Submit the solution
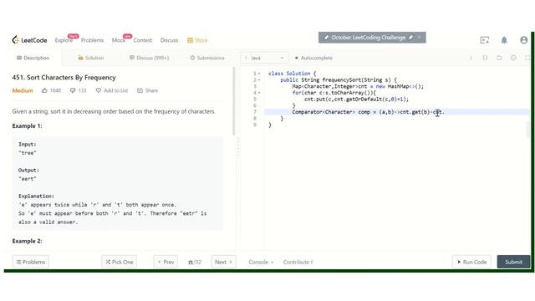535x301 pixels. (x=513, y=262)
